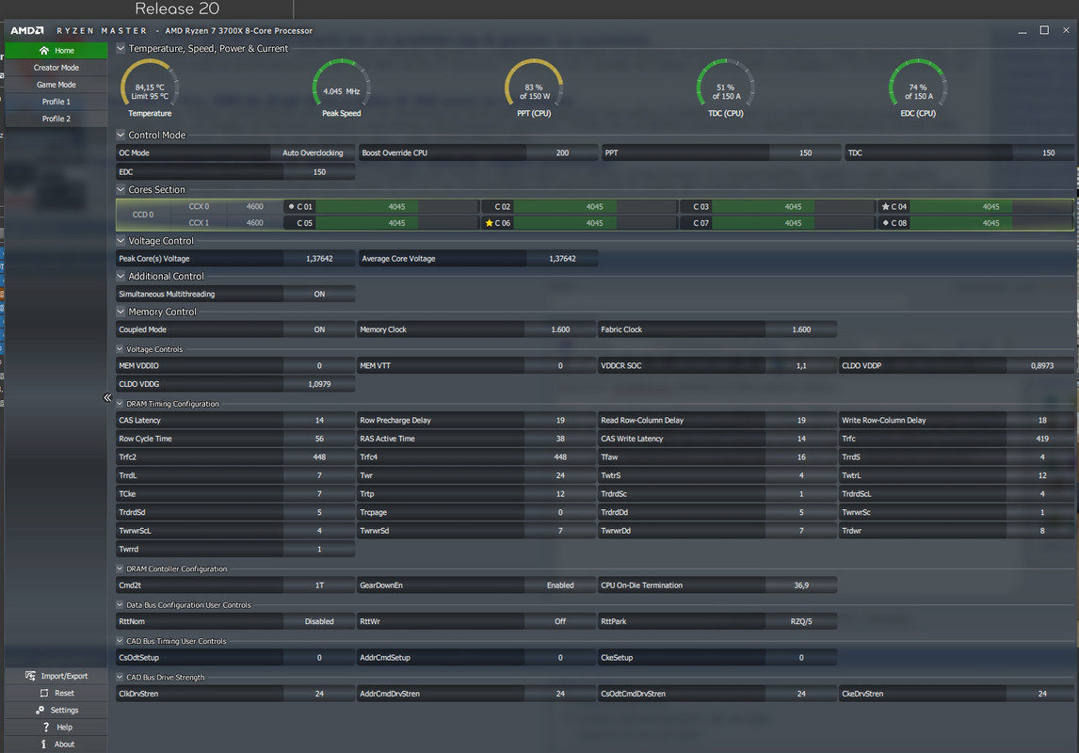The height and width of the screenshot is (753, 1079).
Task: Collapse the Control Mode section
Action: (x=121, y=135)
